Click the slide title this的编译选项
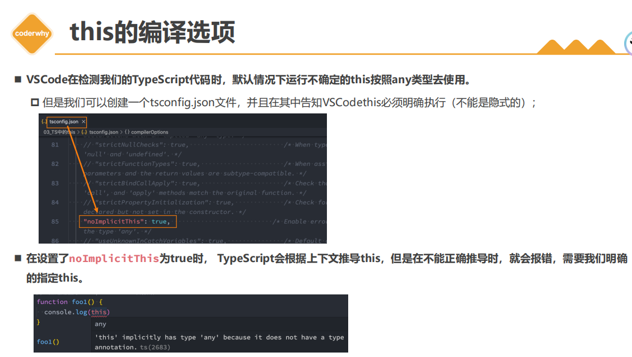The width and height of the screenshot is (632, 357). 152,32
